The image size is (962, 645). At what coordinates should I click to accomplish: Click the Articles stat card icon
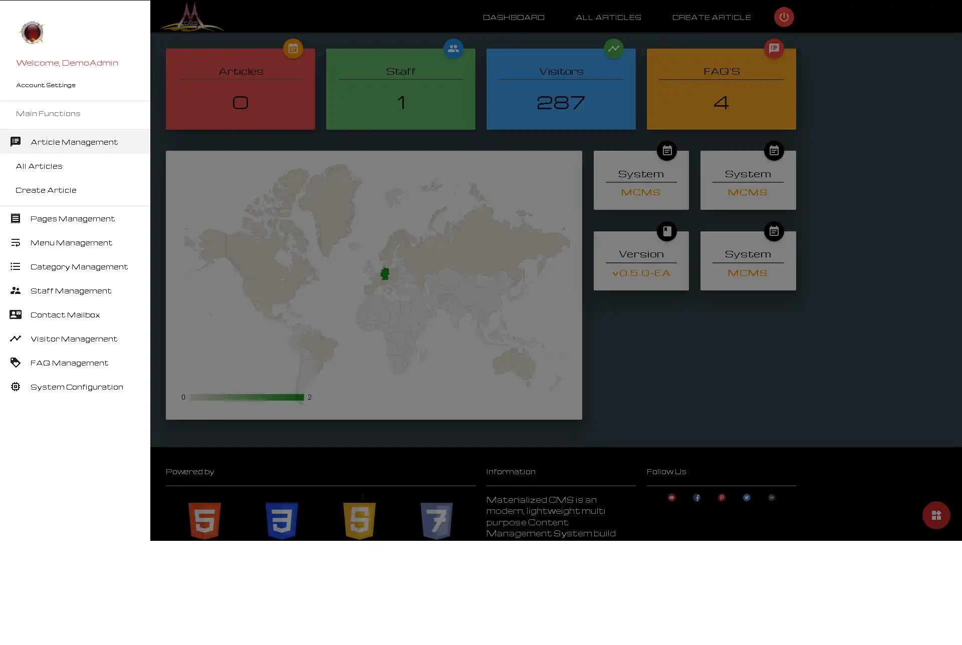pos(293,48)
